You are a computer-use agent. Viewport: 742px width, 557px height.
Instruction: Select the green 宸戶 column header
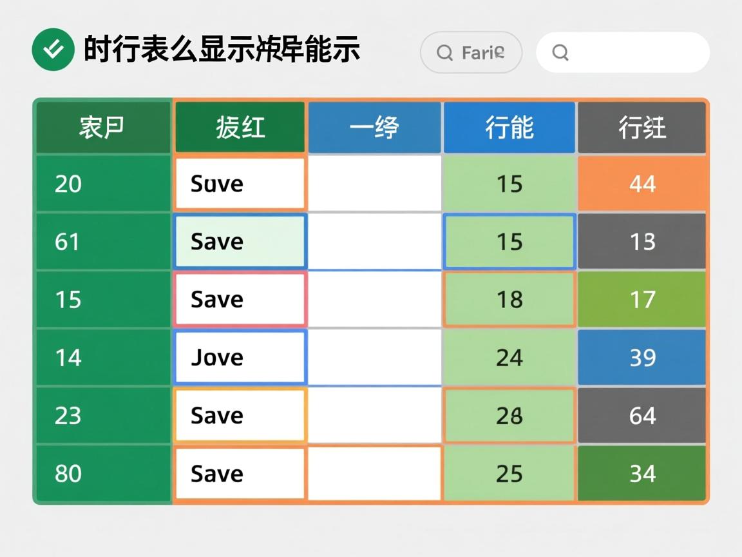(103, 127)
